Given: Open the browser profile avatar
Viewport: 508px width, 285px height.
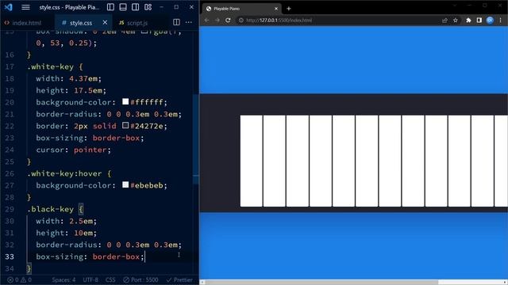Looking at the screenshot, I should [490, 20].
